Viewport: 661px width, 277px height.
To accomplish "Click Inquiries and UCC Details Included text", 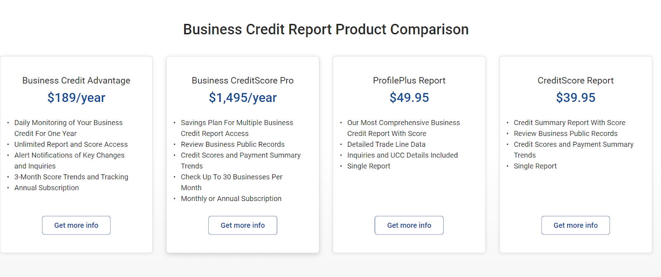I will 402,155.
